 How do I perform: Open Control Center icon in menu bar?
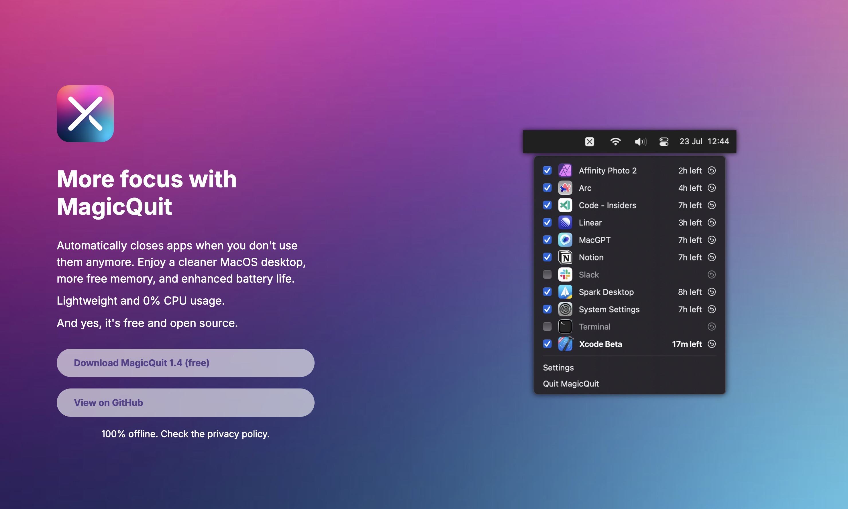(x=664, y=142)
